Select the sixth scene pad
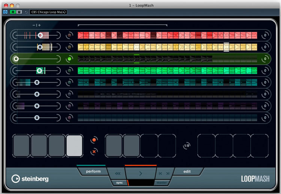The image size is (281, 194). 131,146
